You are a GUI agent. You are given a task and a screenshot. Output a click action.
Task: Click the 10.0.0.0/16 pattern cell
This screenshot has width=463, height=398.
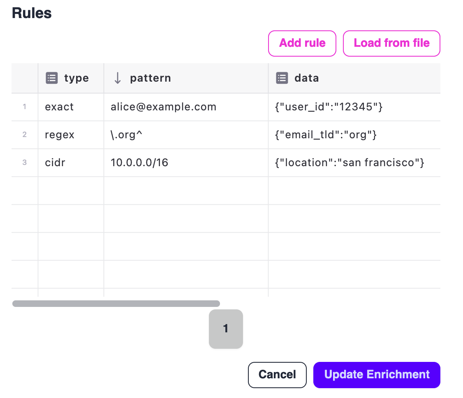click(139, 163)
